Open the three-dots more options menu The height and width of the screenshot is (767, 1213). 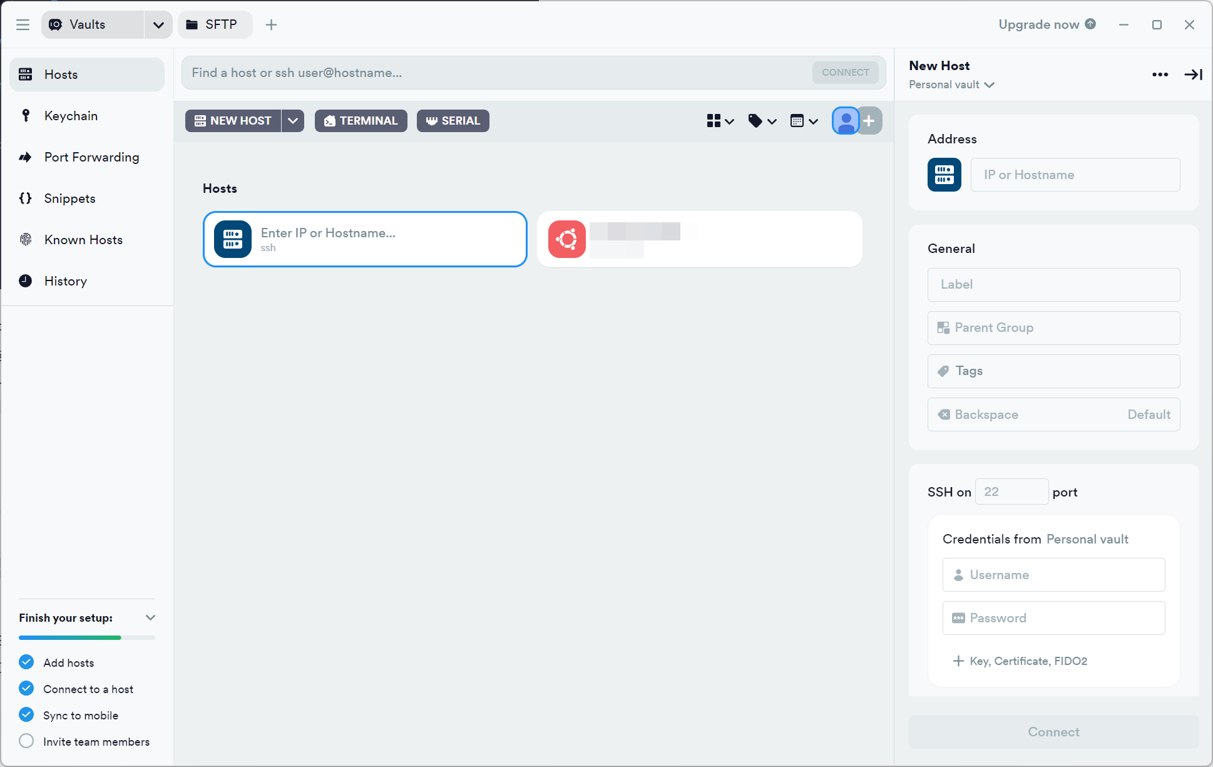click(1160, 75)
